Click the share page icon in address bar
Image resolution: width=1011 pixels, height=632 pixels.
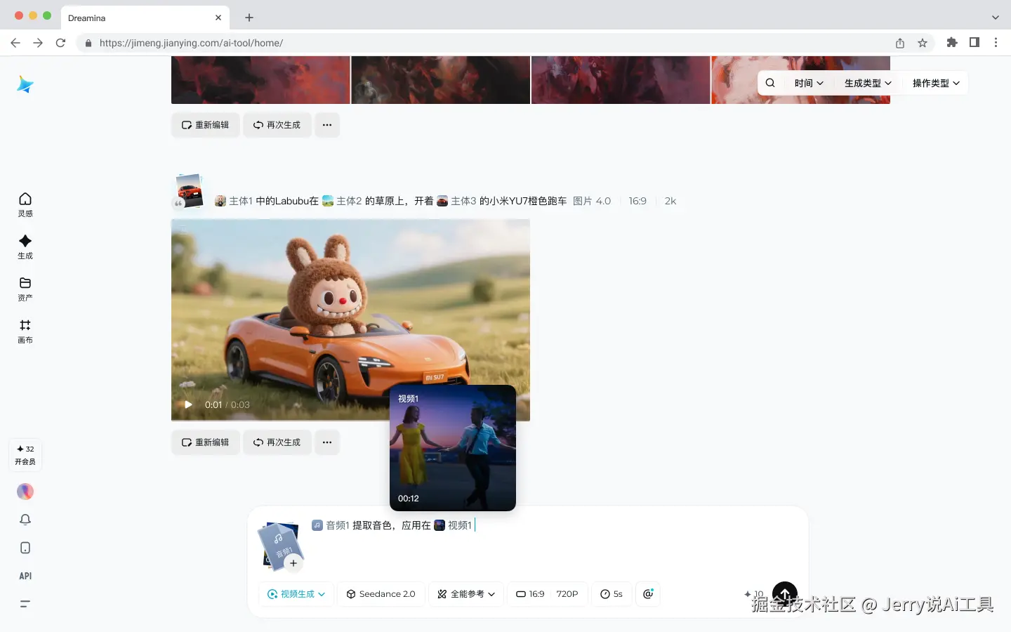(900, 43)
